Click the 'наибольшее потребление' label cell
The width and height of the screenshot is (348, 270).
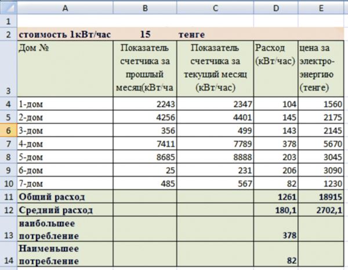pos(65,229)
